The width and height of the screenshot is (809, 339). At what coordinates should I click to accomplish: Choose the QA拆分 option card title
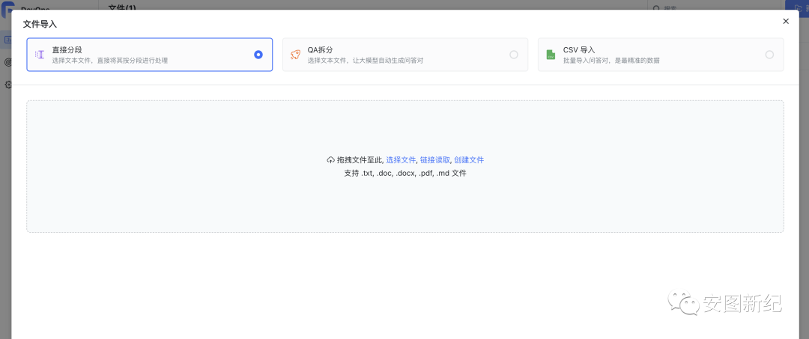(x=320, y=50)
